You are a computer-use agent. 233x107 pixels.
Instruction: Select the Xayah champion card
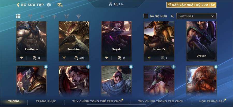point(116,41)
